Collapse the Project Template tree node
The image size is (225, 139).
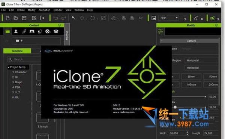[9, 67]
